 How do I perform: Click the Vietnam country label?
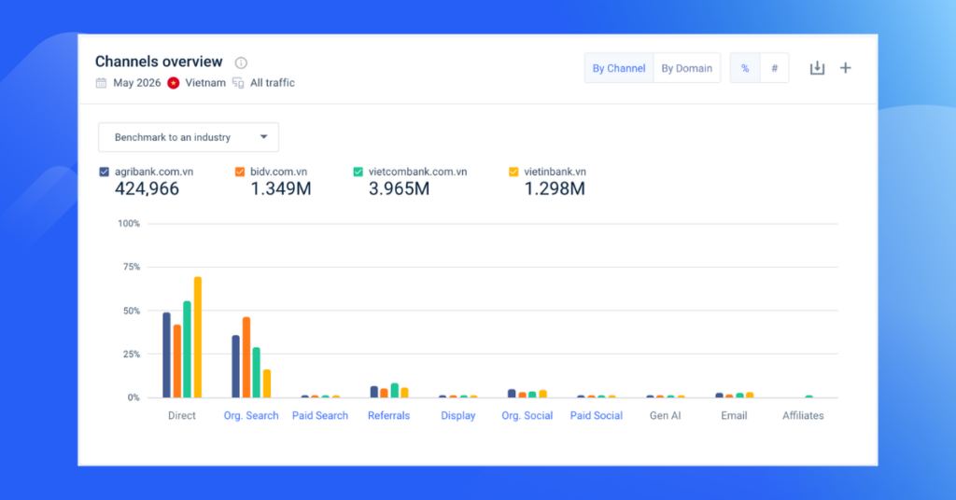point(205,83)
